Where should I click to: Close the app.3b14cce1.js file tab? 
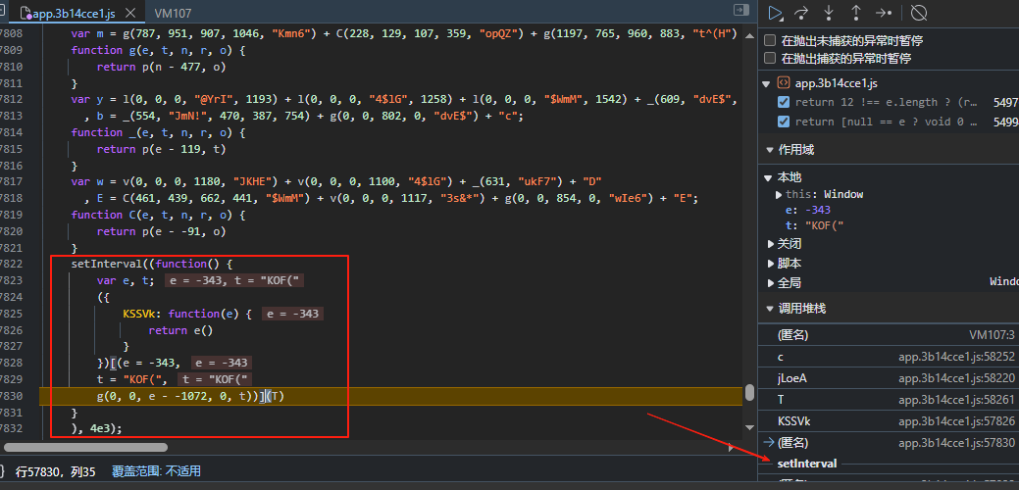click(x=130, y=13)
